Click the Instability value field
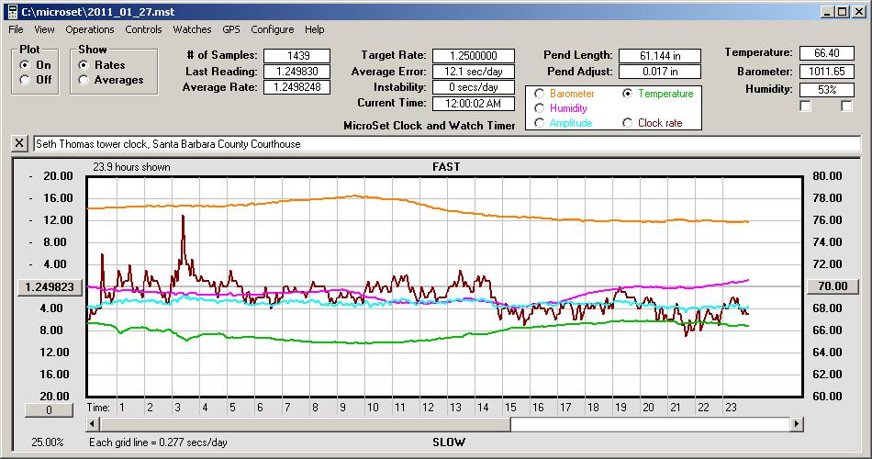 tap(474, 87)
